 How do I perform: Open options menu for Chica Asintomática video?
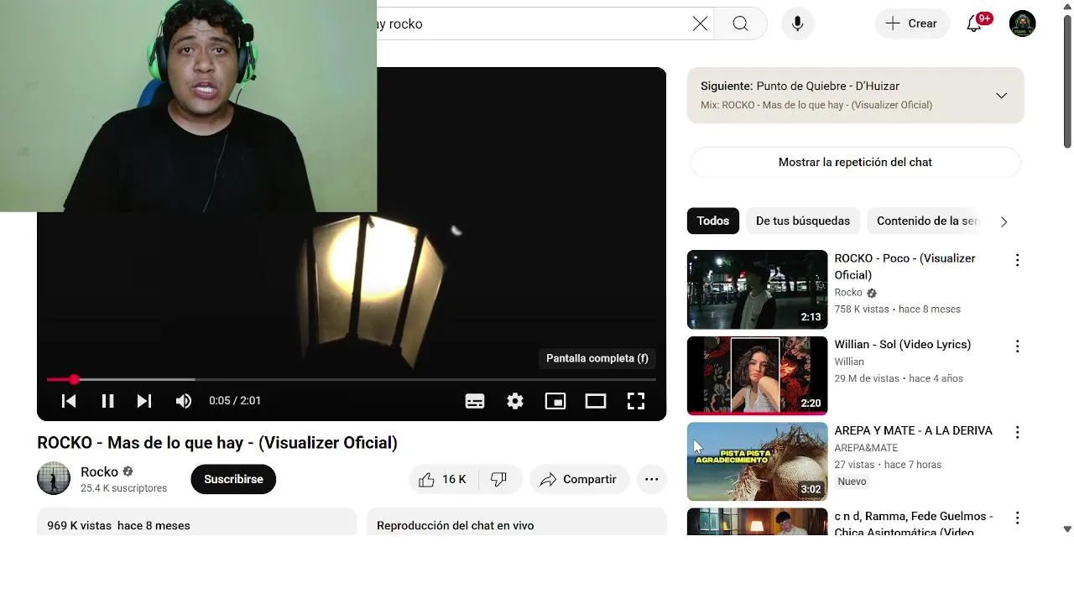point(1017,518)
